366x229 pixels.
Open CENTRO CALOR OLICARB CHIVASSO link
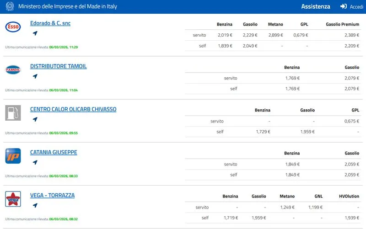click(x=73, y=109)
